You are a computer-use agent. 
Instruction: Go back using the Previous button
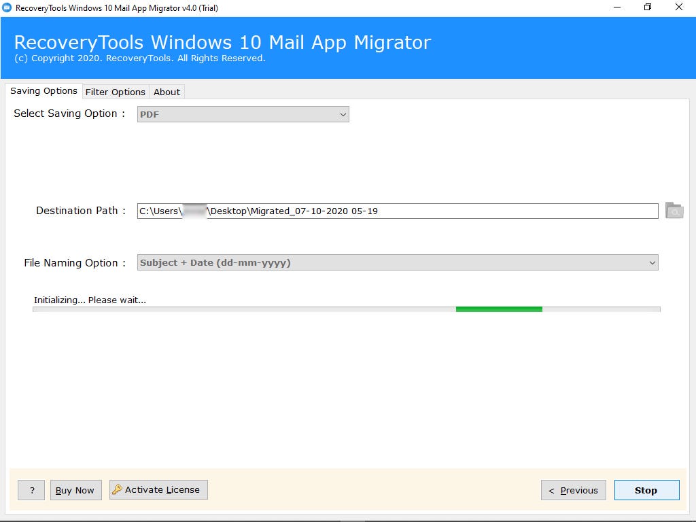point(573,489)
